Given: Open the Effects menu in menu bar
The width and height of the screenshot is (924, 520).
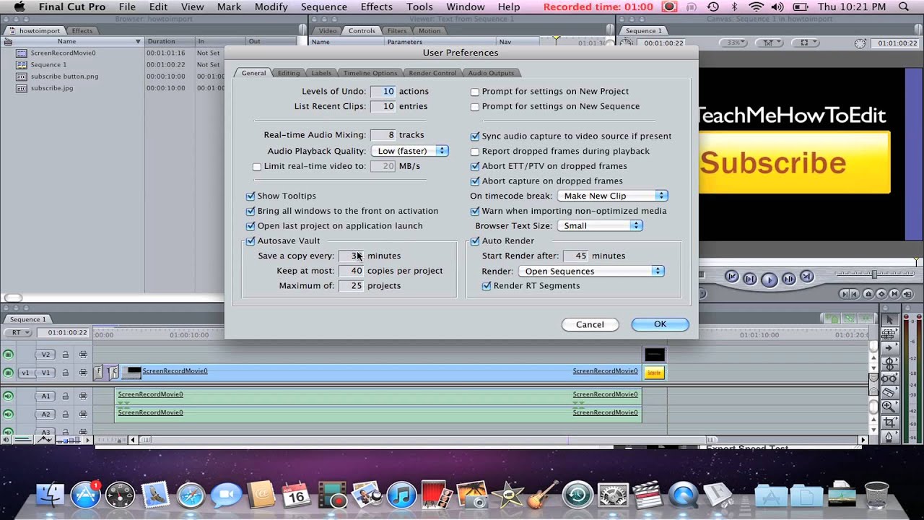Looking at the screenshot, I should coord(377,6).
